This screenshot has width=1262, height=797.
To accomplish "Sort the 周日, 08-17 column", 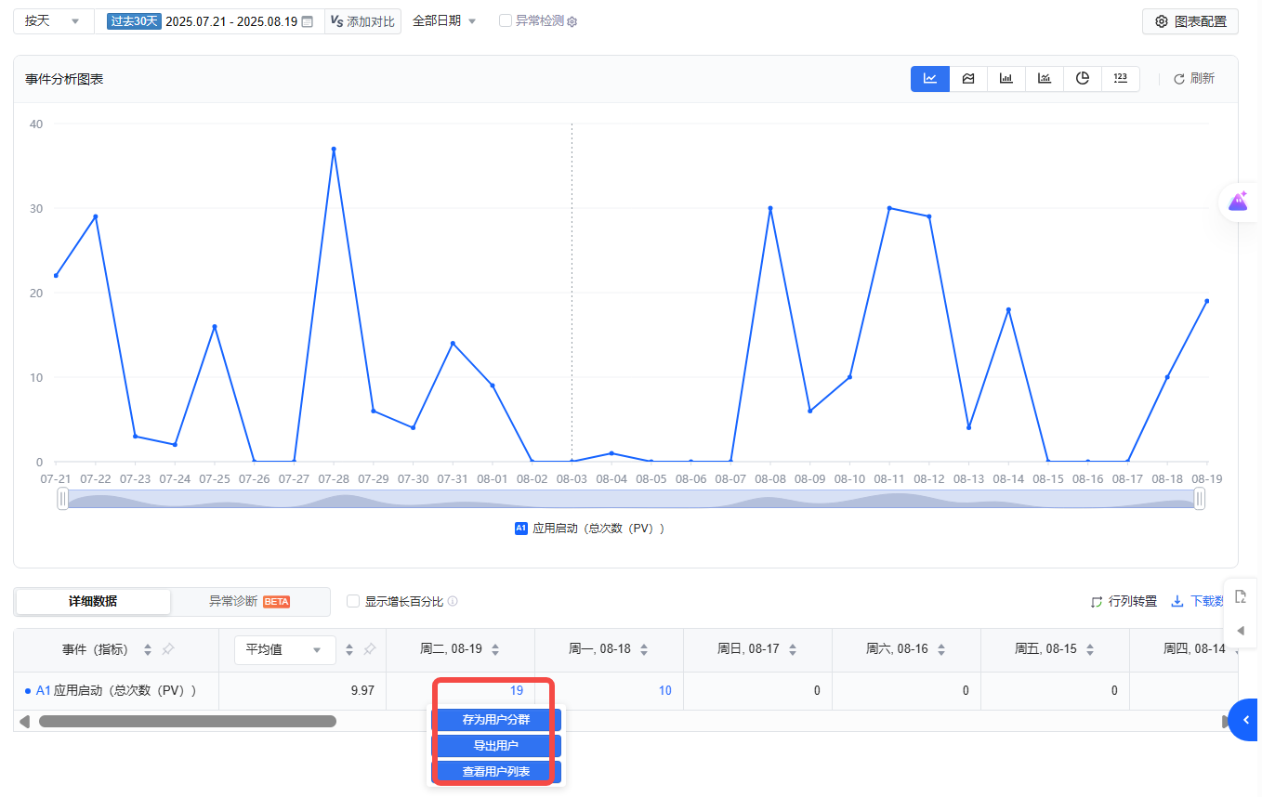I will point(793,649).
